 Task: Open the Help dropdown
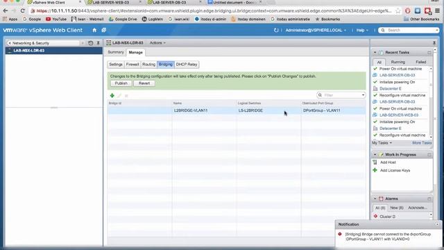pos(362,30)
